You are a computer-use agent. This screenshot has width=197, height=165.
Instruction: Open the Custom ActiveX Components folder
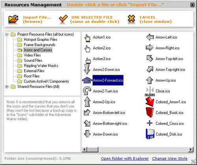[x=46, y=81]
